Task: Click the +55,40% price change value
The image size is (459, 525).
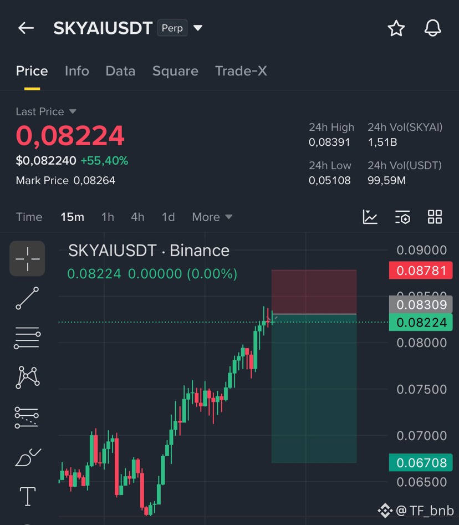Action: [104, 161]
